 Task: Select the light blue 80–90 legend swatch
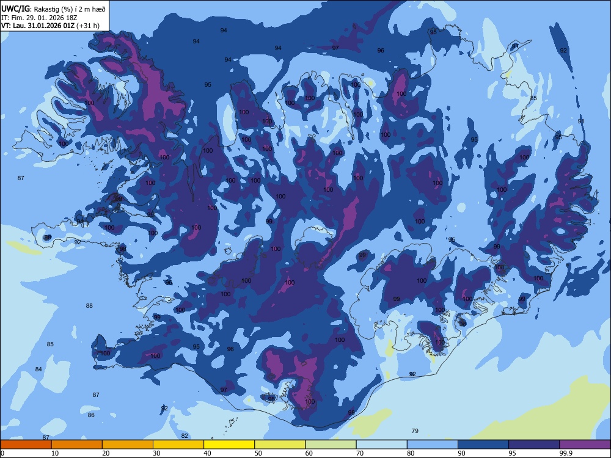(x=433, y=445)
